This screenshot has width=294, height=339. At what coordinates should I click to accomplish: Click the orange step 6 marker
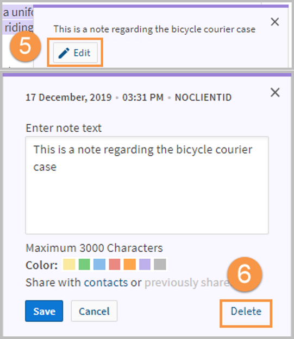click(245, 274)
